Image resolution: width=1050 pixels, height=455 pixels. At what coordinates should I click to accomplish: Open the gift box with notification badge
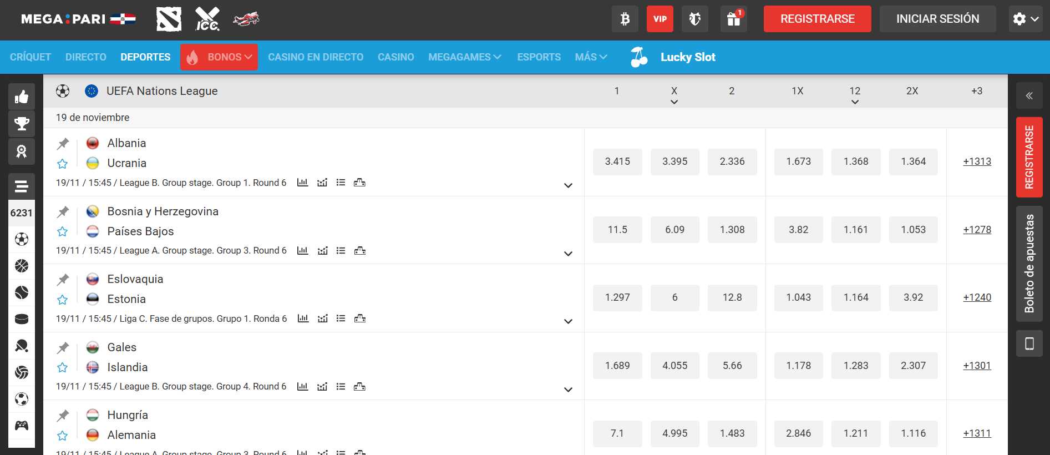[x=734, y=19]
